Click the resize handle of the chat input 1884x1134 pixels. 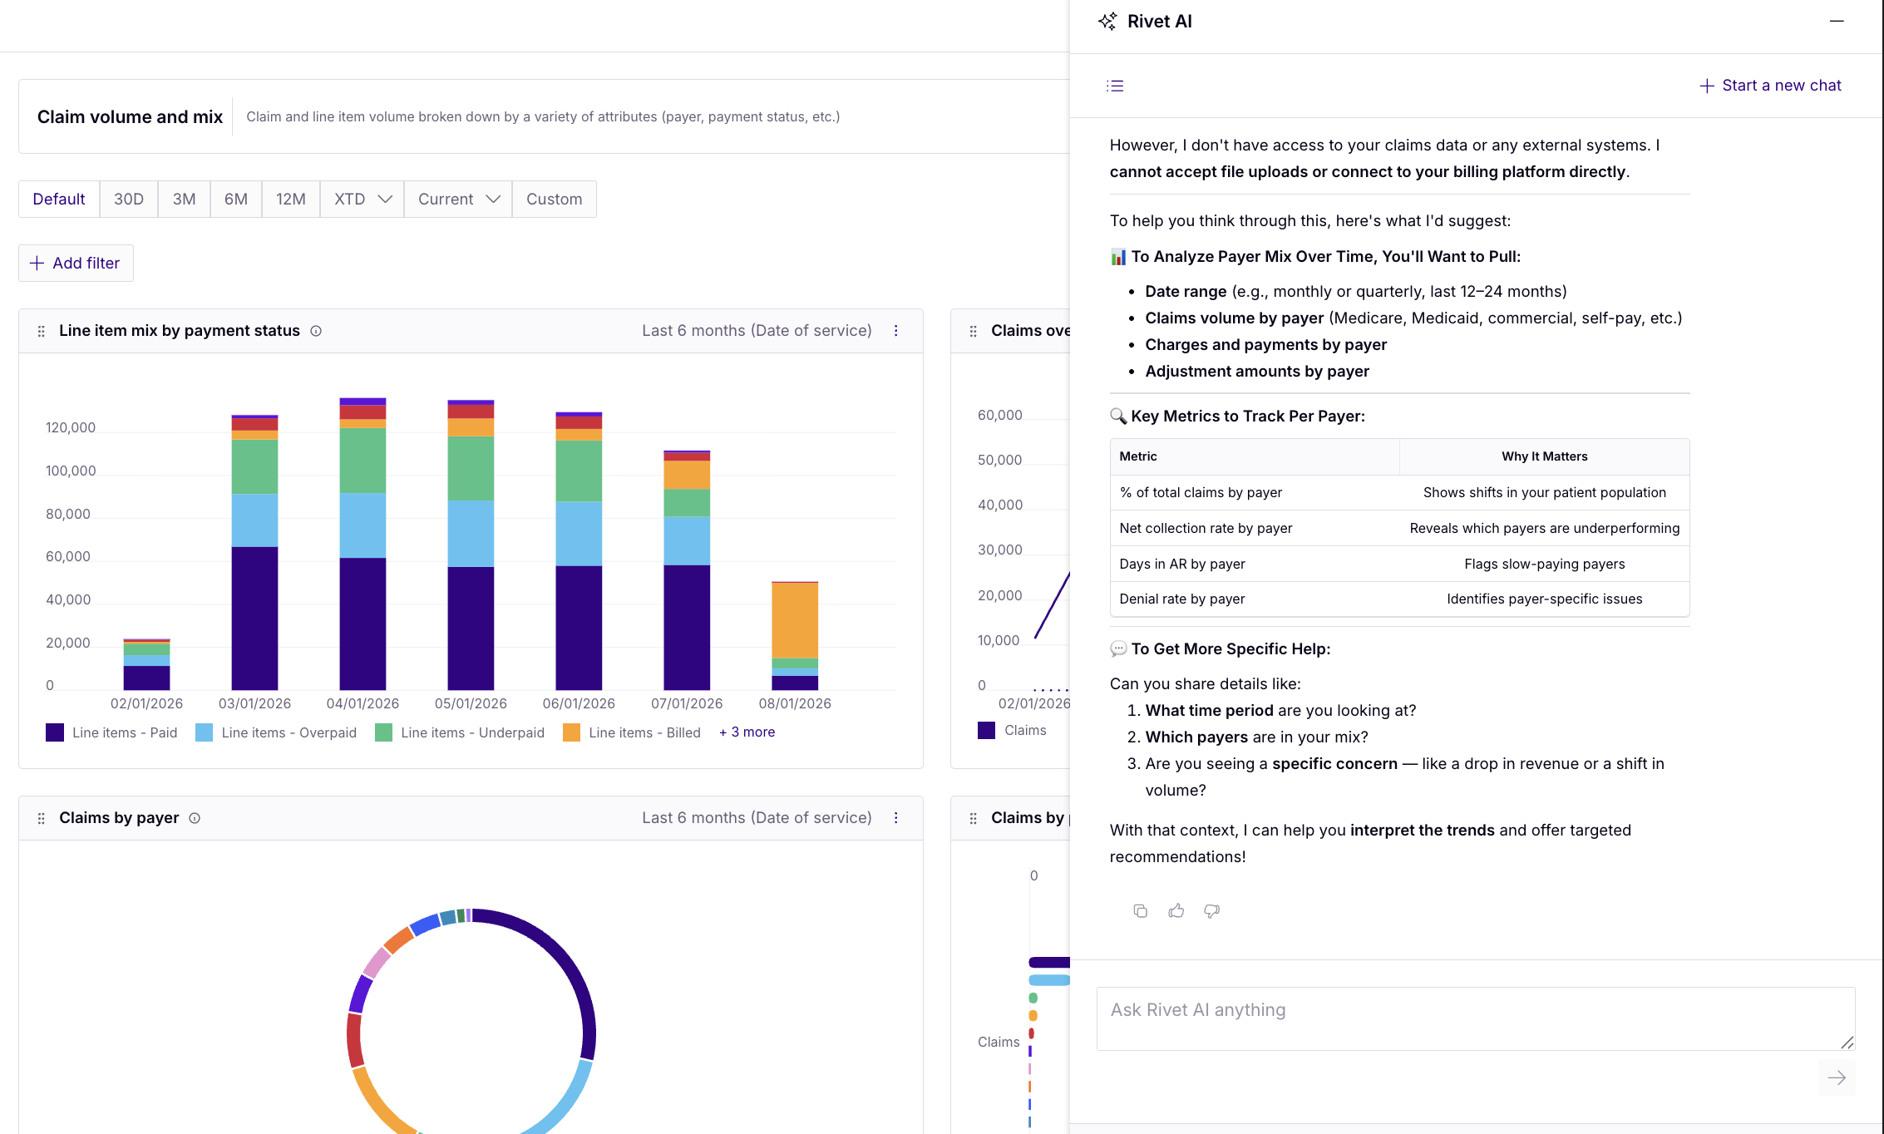click(1847, 1043)
